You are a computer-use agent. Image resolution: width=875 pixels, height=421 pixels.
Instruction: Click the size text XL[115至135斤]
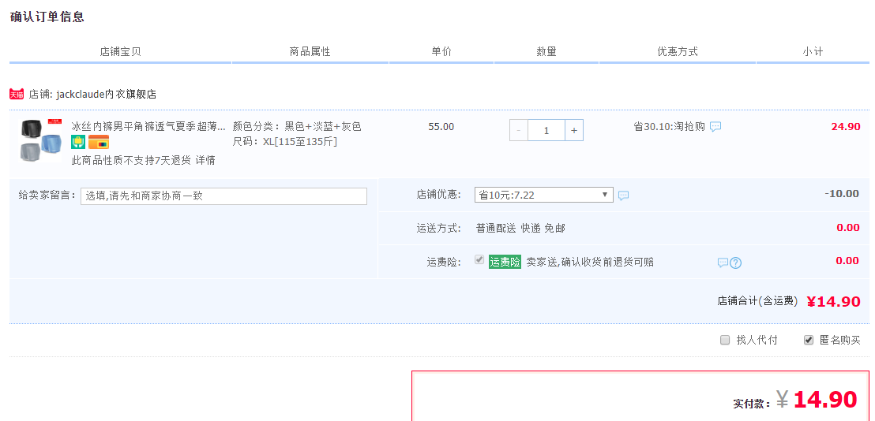point(300,141)
